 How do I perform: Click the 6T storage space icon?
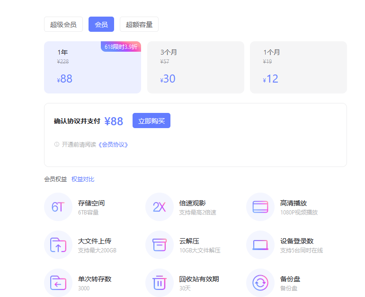(58, 207)
